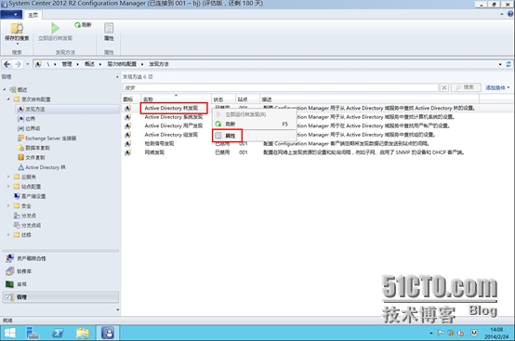Collapse the 概述 tree node

(x=5, y=89)
